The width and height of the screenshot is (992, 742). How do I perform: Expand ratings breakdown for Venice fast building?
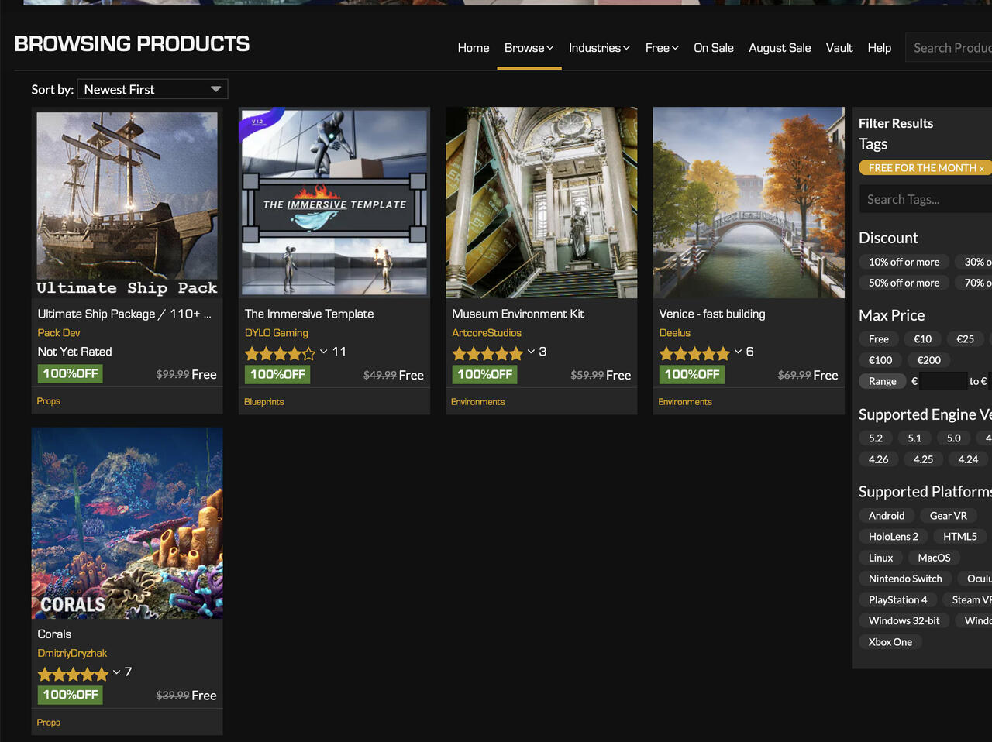coord(739,352)
